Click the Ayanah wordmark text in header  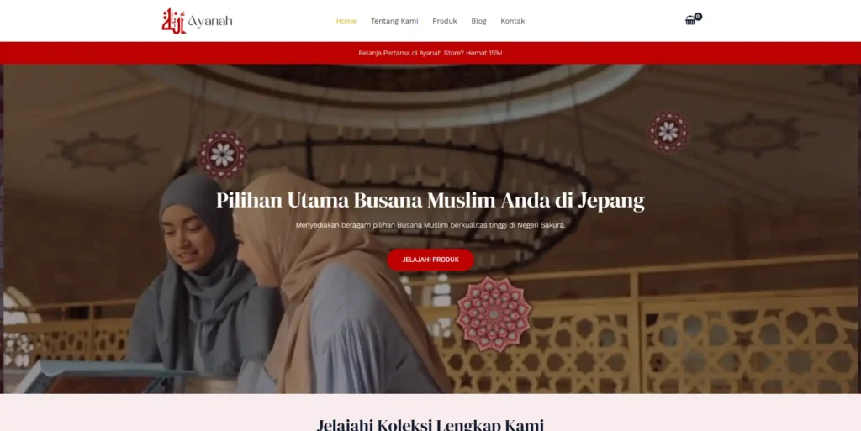[210, 21]
